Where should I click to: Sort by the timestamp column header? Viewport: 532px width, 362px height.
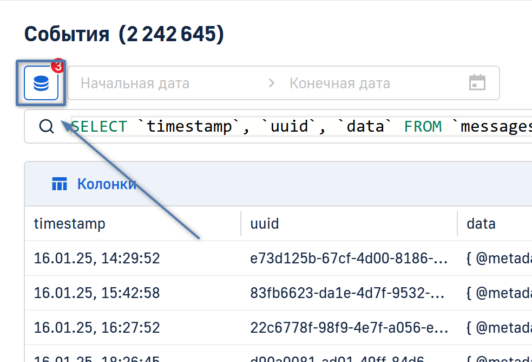[x=70, y=223]
